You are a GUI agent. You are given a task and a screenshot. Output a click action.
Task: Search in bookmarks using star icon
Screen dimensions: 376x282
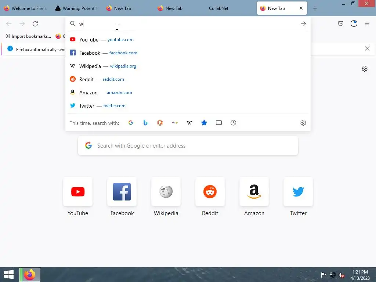(x=204, y=123)
